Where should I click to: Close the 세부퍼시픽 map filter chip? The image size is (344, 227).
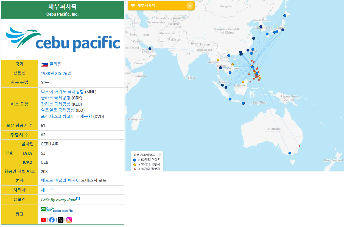190,6
